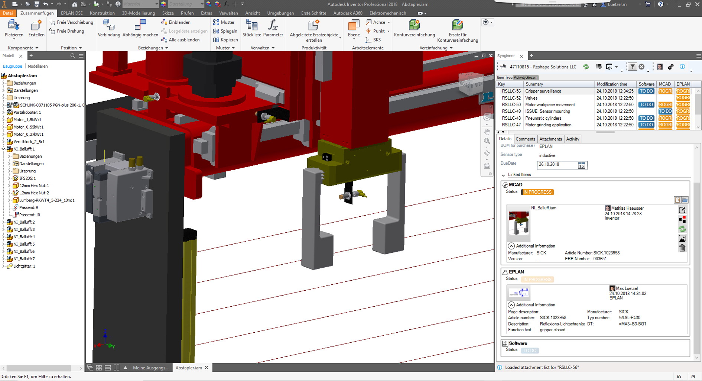Collapse the Linked Items section
This screenshot has height=381, width=702.
pos(503,175)
